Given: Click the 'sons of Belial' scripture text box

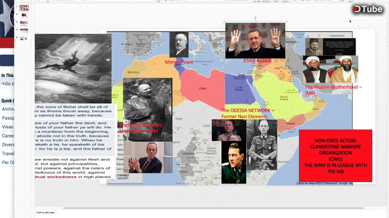Looking at the screenshot, I should pos(75,111).
